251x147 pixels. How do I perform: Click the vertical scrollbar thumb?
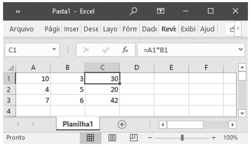(242, 76)
